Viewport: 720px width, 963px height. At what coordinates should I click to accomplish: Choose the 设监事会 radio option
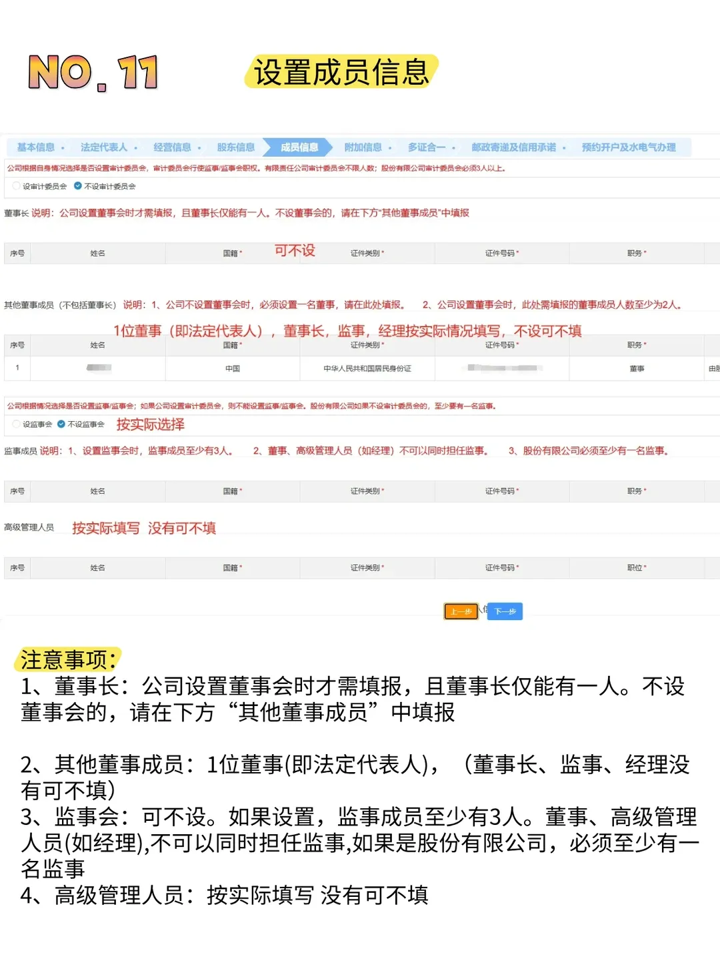coord(15,424)
